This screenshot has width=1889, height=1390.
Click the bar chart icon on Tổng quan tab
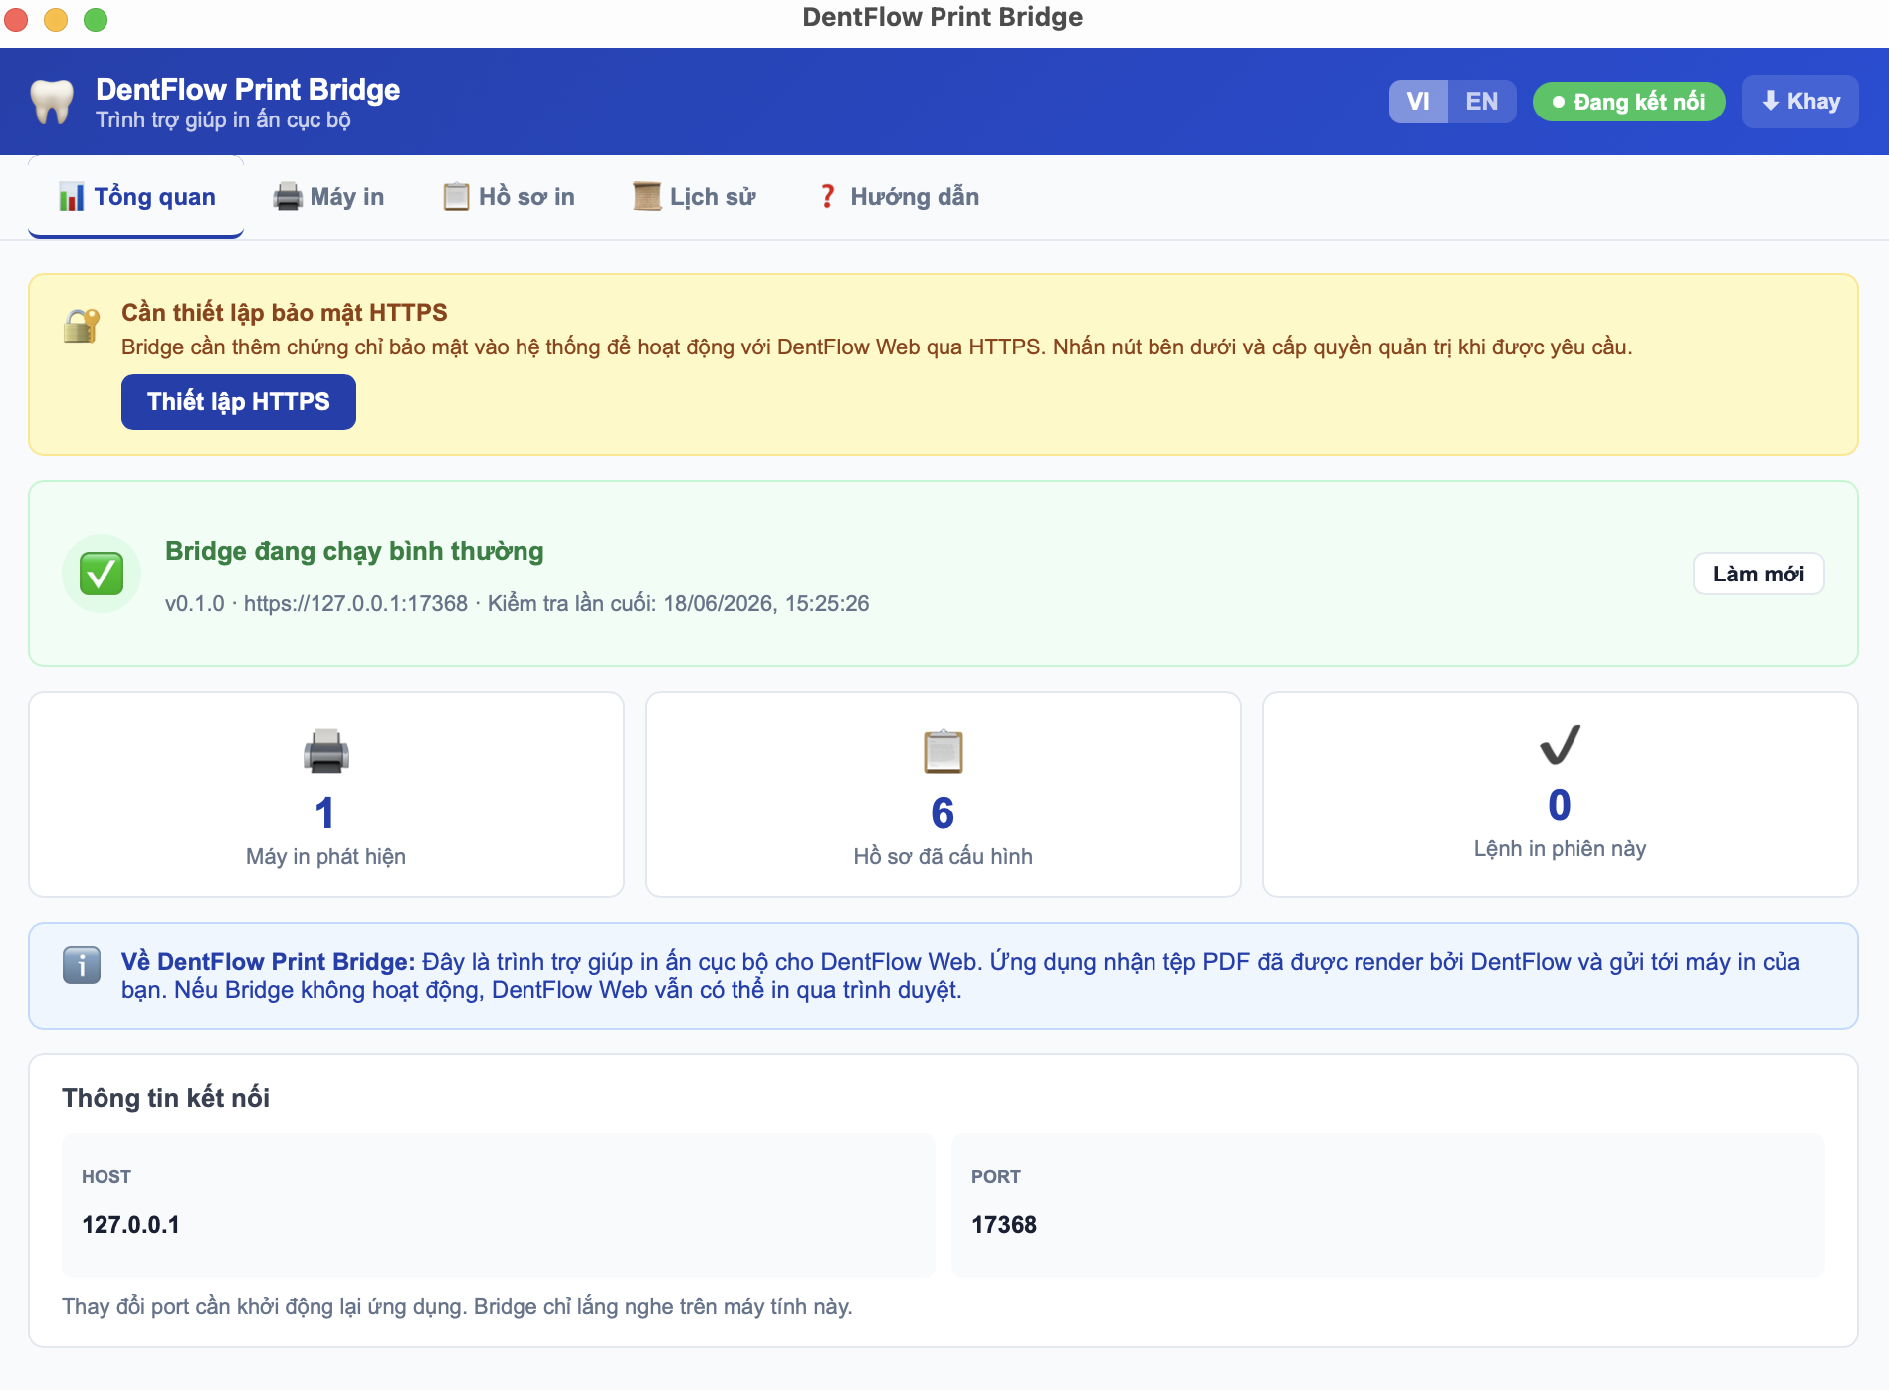72,197
